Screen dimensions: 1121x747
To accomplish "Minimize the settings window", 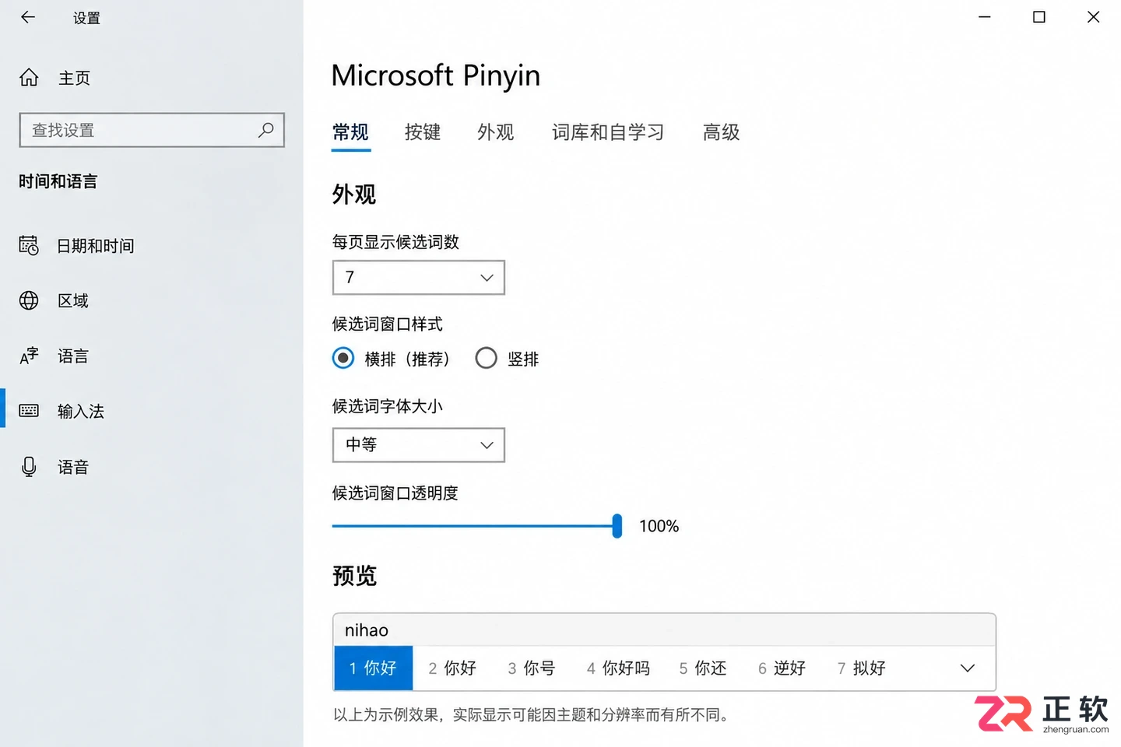I will (985, 17).
